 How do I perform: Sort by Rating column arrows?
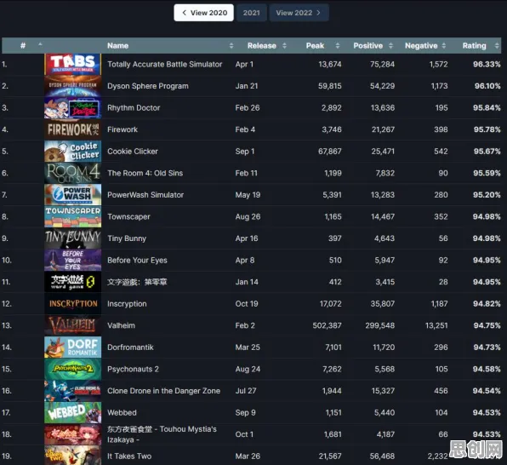(497, 46)
